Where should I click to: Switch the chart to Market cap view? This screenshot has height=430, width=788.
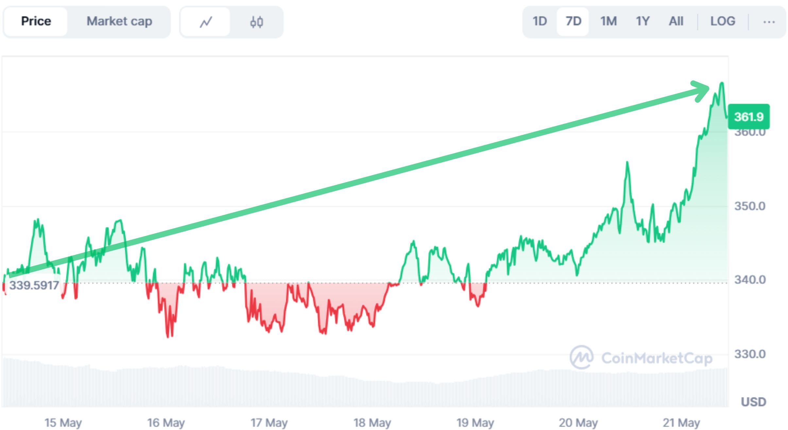click(x=119, y=22)
